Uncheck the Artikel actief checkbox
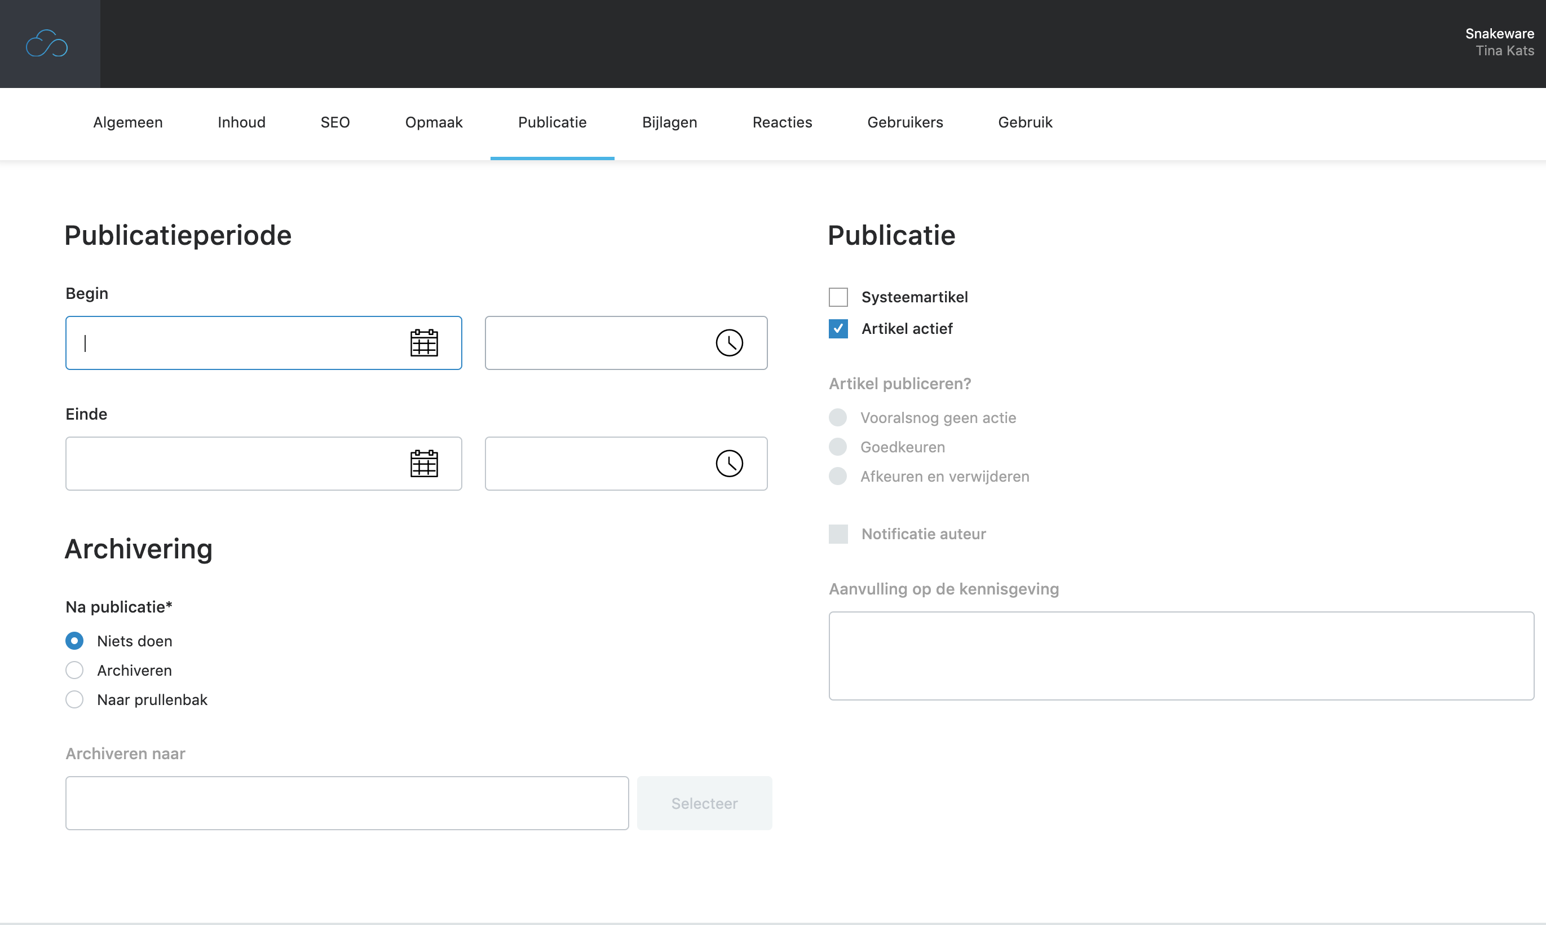 click(838, 328)
